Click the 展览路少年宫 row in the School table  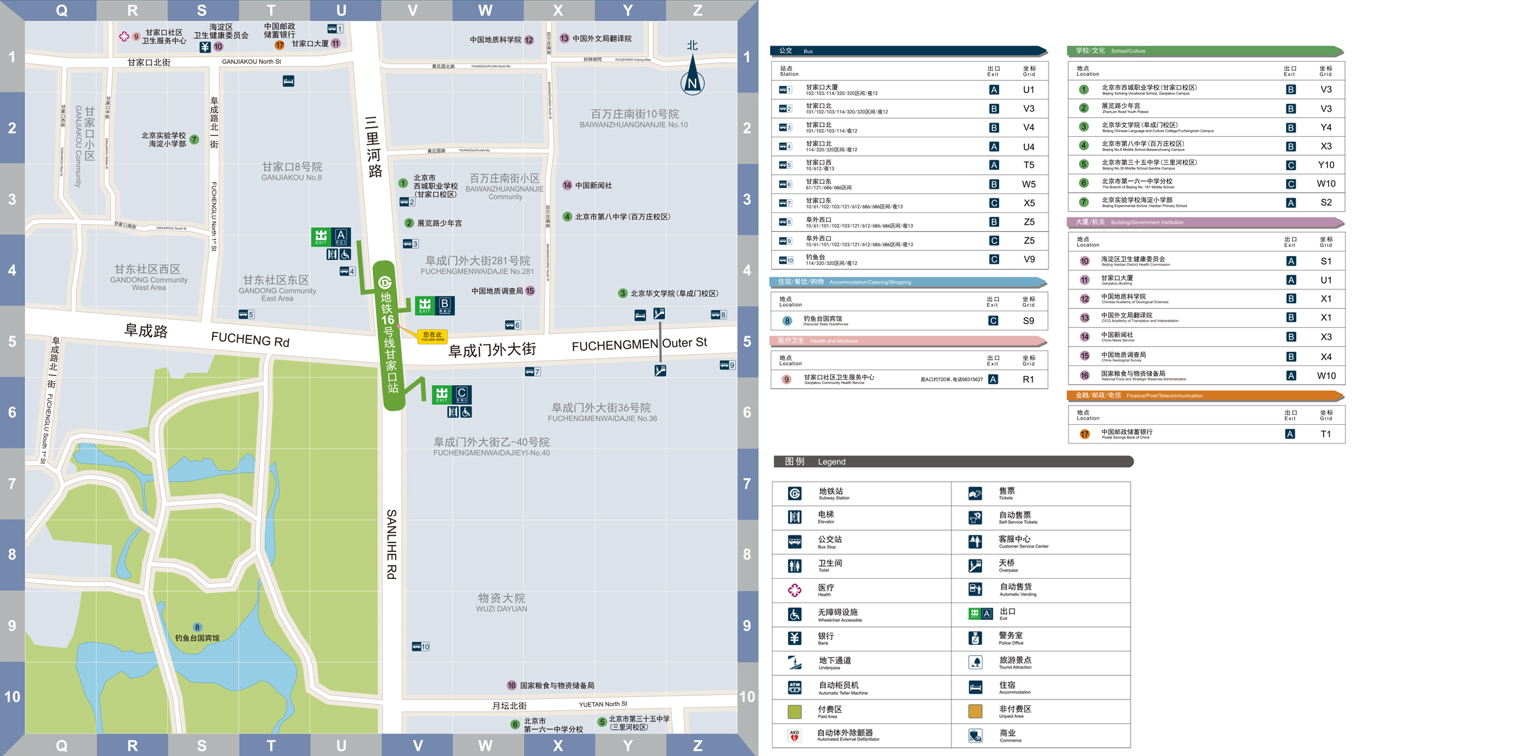click(1206, 108)
